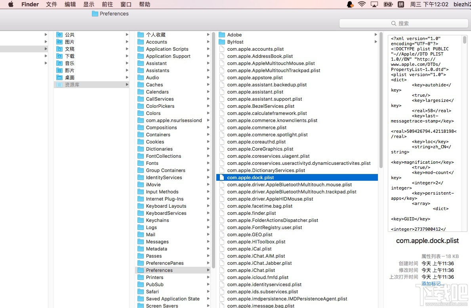Image resolution: width=471 pixels, height=308 pixels.
Task: Select the Internet Plug-Ins folder
Action: (x=165, y=199)
